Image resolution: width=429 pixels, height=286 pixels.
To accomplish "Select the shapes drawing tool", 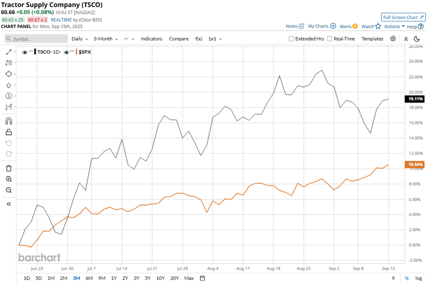I will click(9, 74).
